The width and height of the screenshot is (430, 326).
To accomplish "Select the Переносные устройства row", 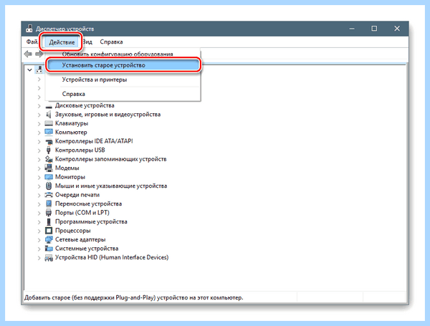I will pos(89,203).
